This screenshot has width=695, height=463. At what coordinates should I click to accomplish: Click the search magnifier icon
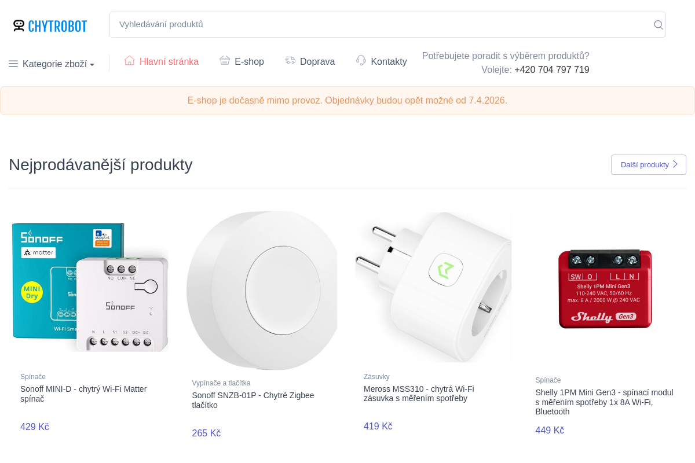tap(658, 24)
